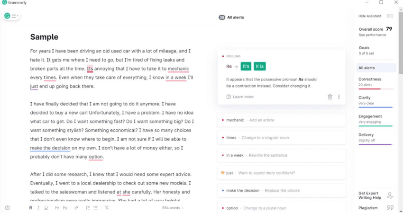Viewport: 403px width, 213px height.
Task: Accept the "It's" correction
Action: [x=246, y=66]
